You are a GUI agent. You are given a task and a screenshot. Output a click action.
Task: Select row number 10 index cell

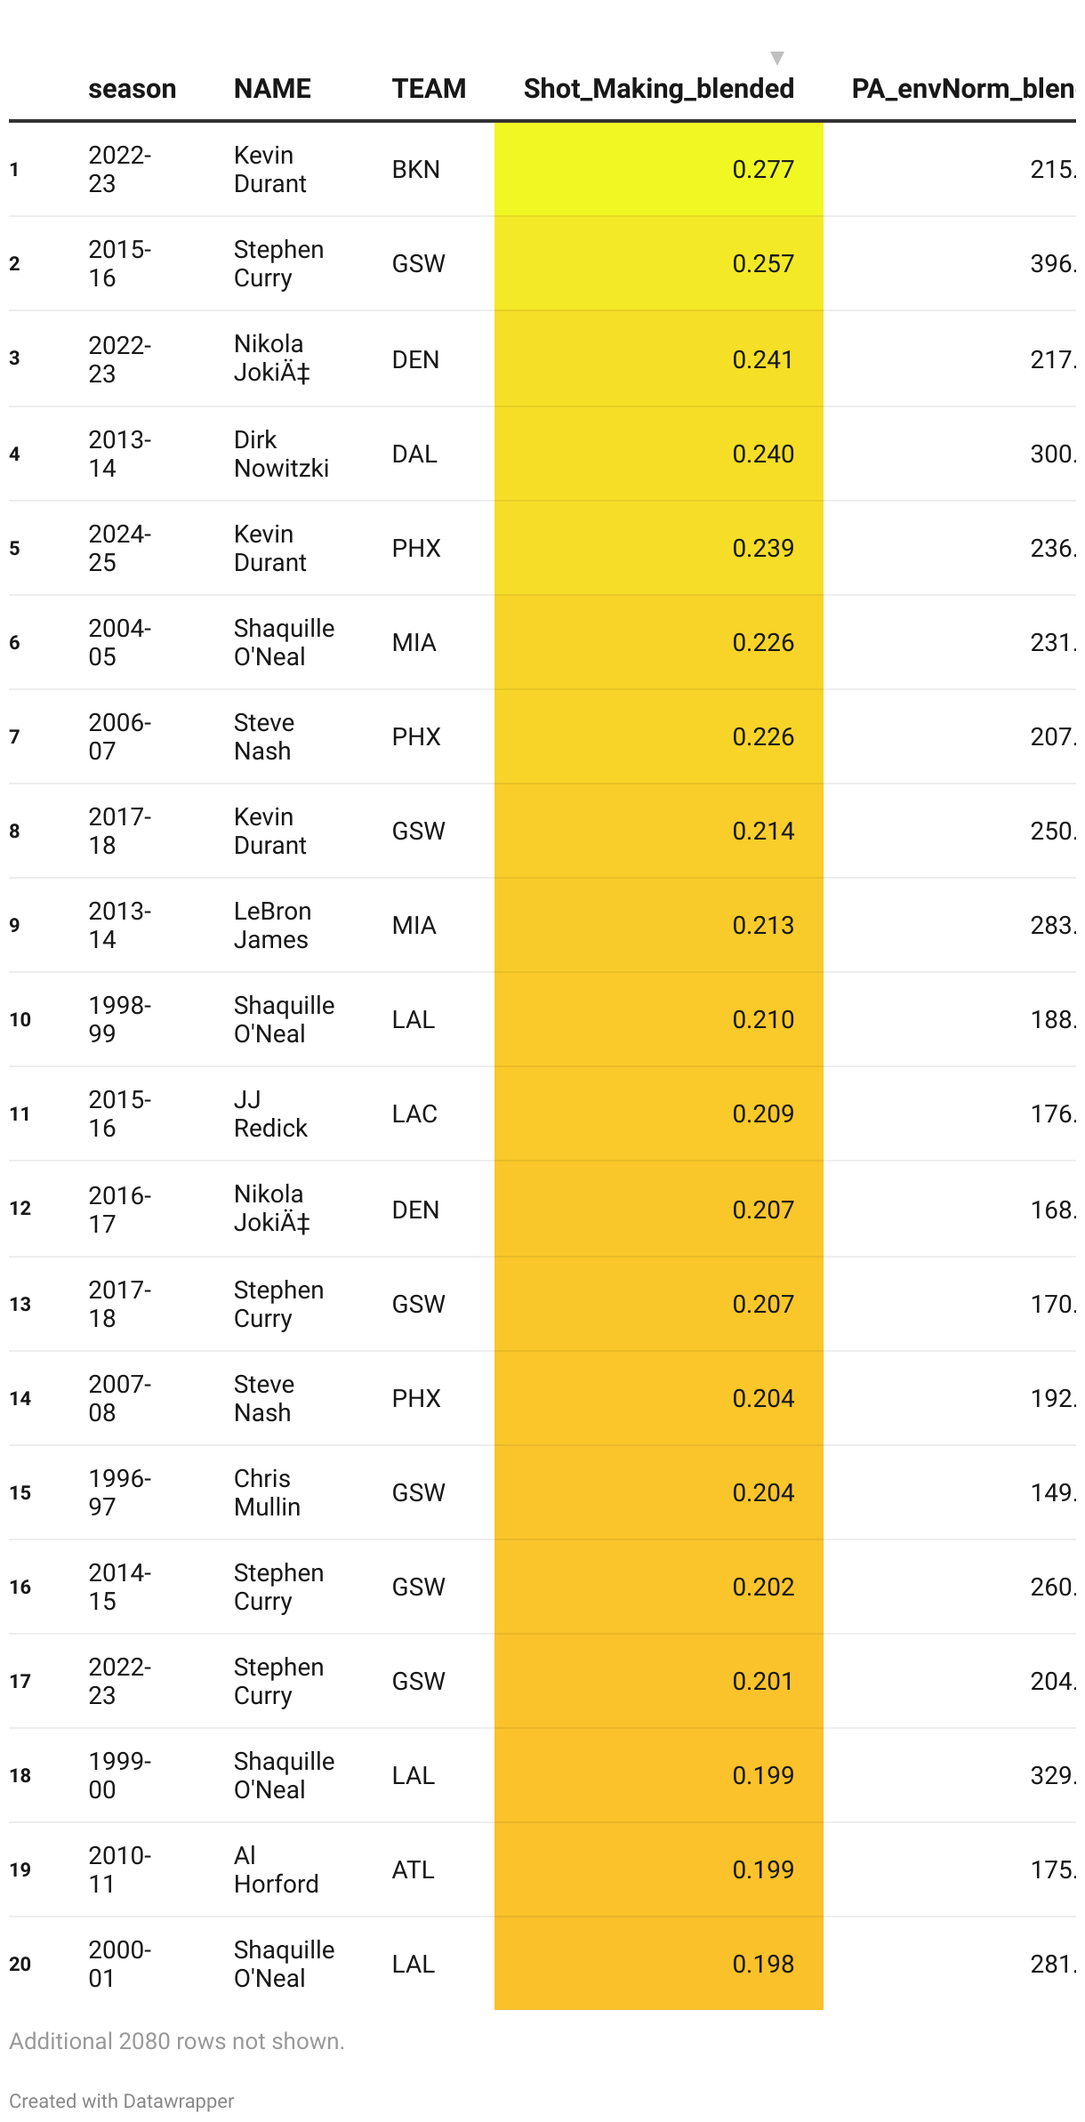(20, 1019)
